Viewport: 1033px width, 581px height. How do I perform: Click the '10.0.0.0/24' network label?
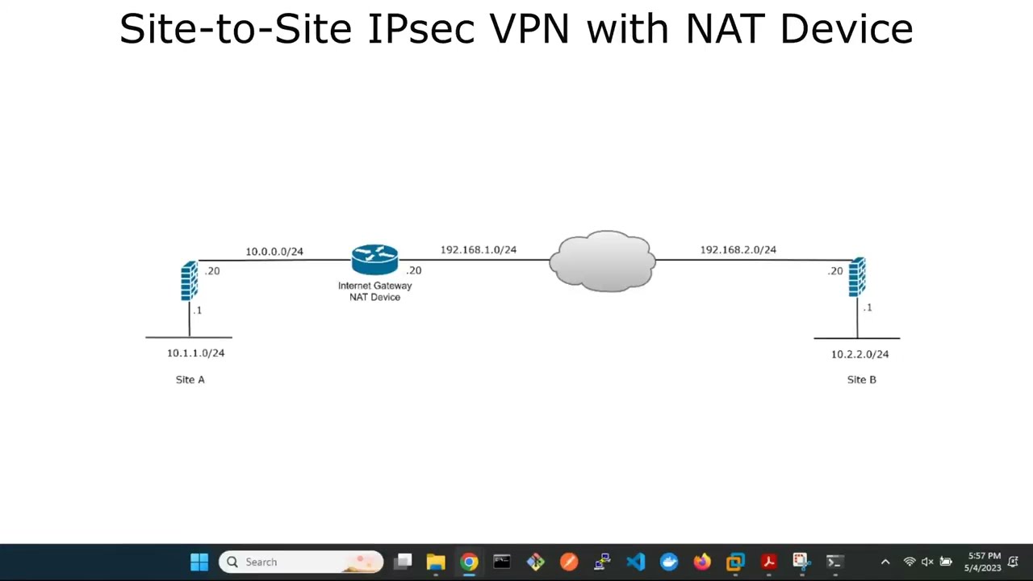[274, 252]
